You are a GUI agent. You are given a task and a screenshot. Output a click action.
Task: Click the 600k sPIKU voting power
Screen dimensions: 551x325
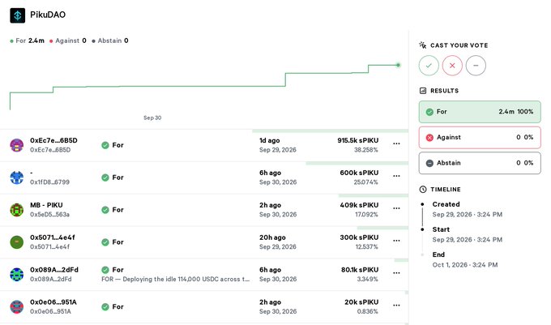[x=359, y=173]
